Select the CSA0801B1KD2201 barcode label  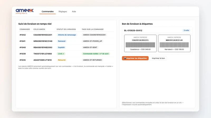pos(140,43)
